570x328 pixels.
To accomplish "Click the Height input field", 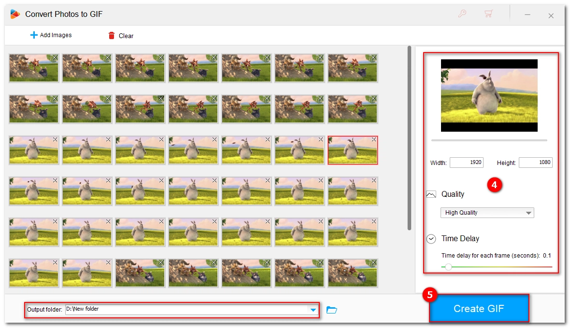I will point(536,163).
